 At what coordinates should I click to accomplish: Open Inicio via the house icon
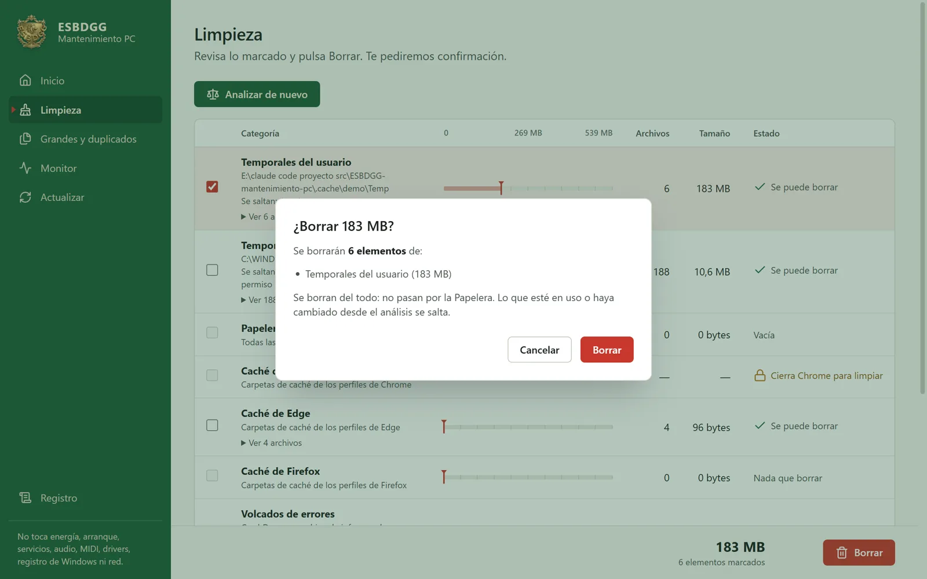[x=25, y=80]
